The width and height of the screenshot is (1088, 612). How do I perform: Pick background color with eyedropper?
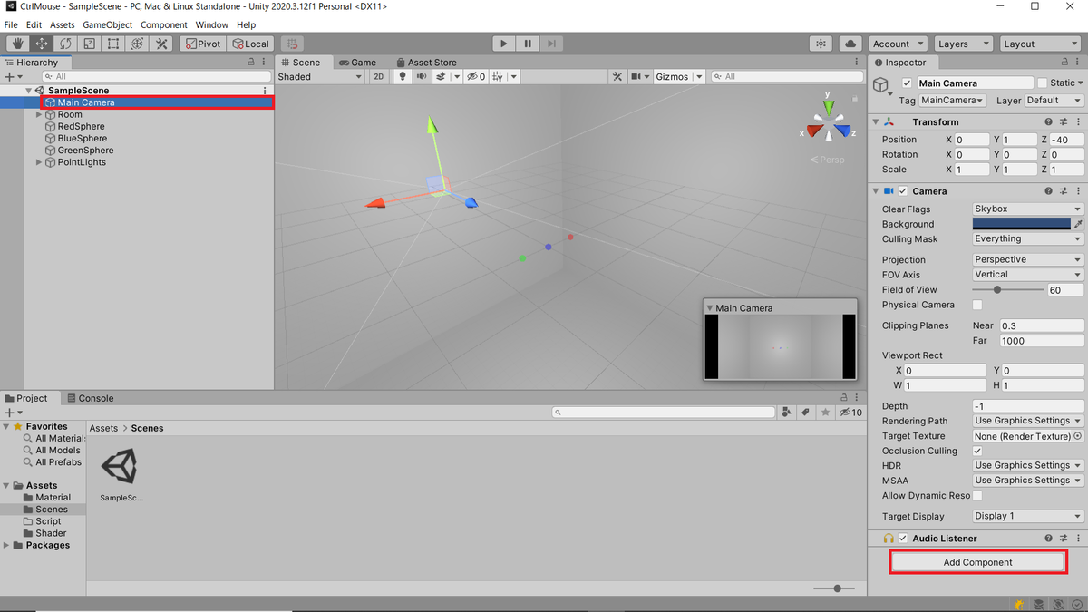[x=1078, y=224]
